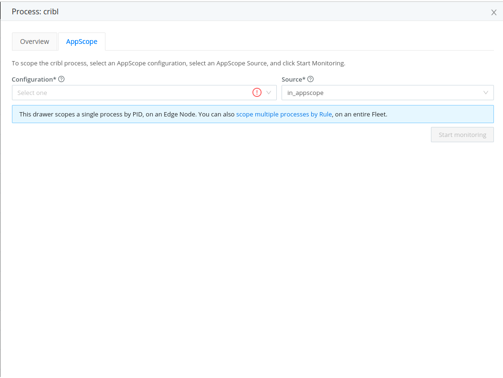This screenshot has width=503, height=378.
Task: Click the Source help question-mark icon
Action: pyautogui.click(x=311, y=79)
